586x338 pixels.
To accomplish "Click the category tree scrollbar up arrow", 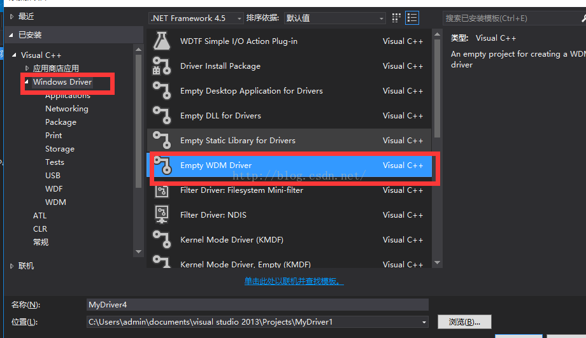I will [138, 49].
